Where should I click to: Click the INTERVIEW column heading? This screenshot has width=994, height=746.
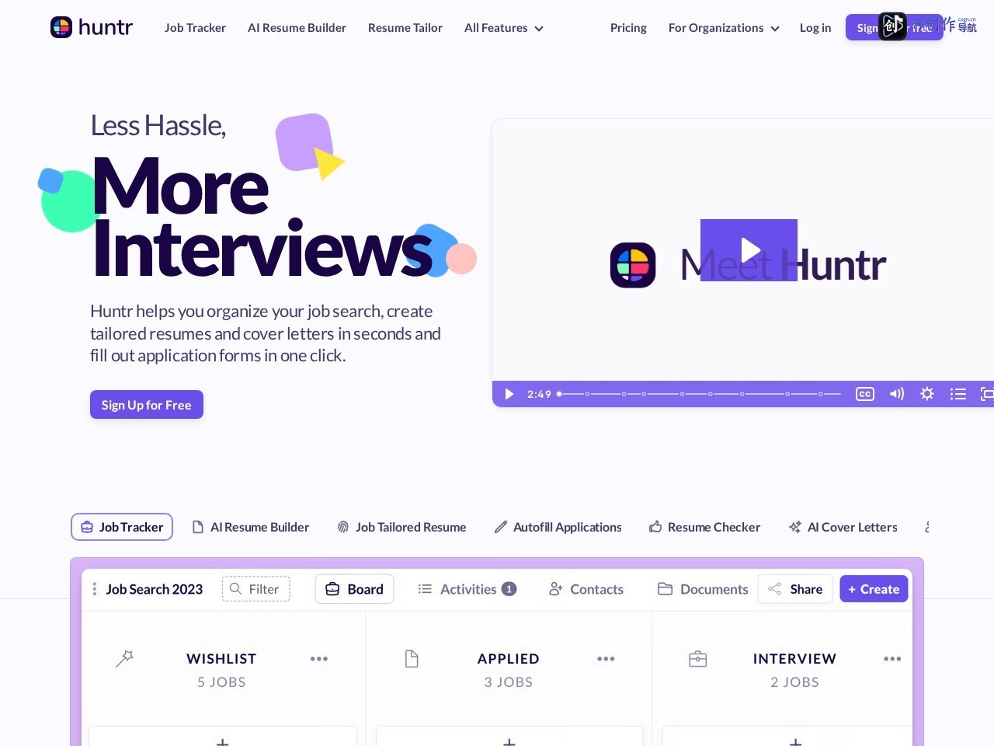coord(795,659)
